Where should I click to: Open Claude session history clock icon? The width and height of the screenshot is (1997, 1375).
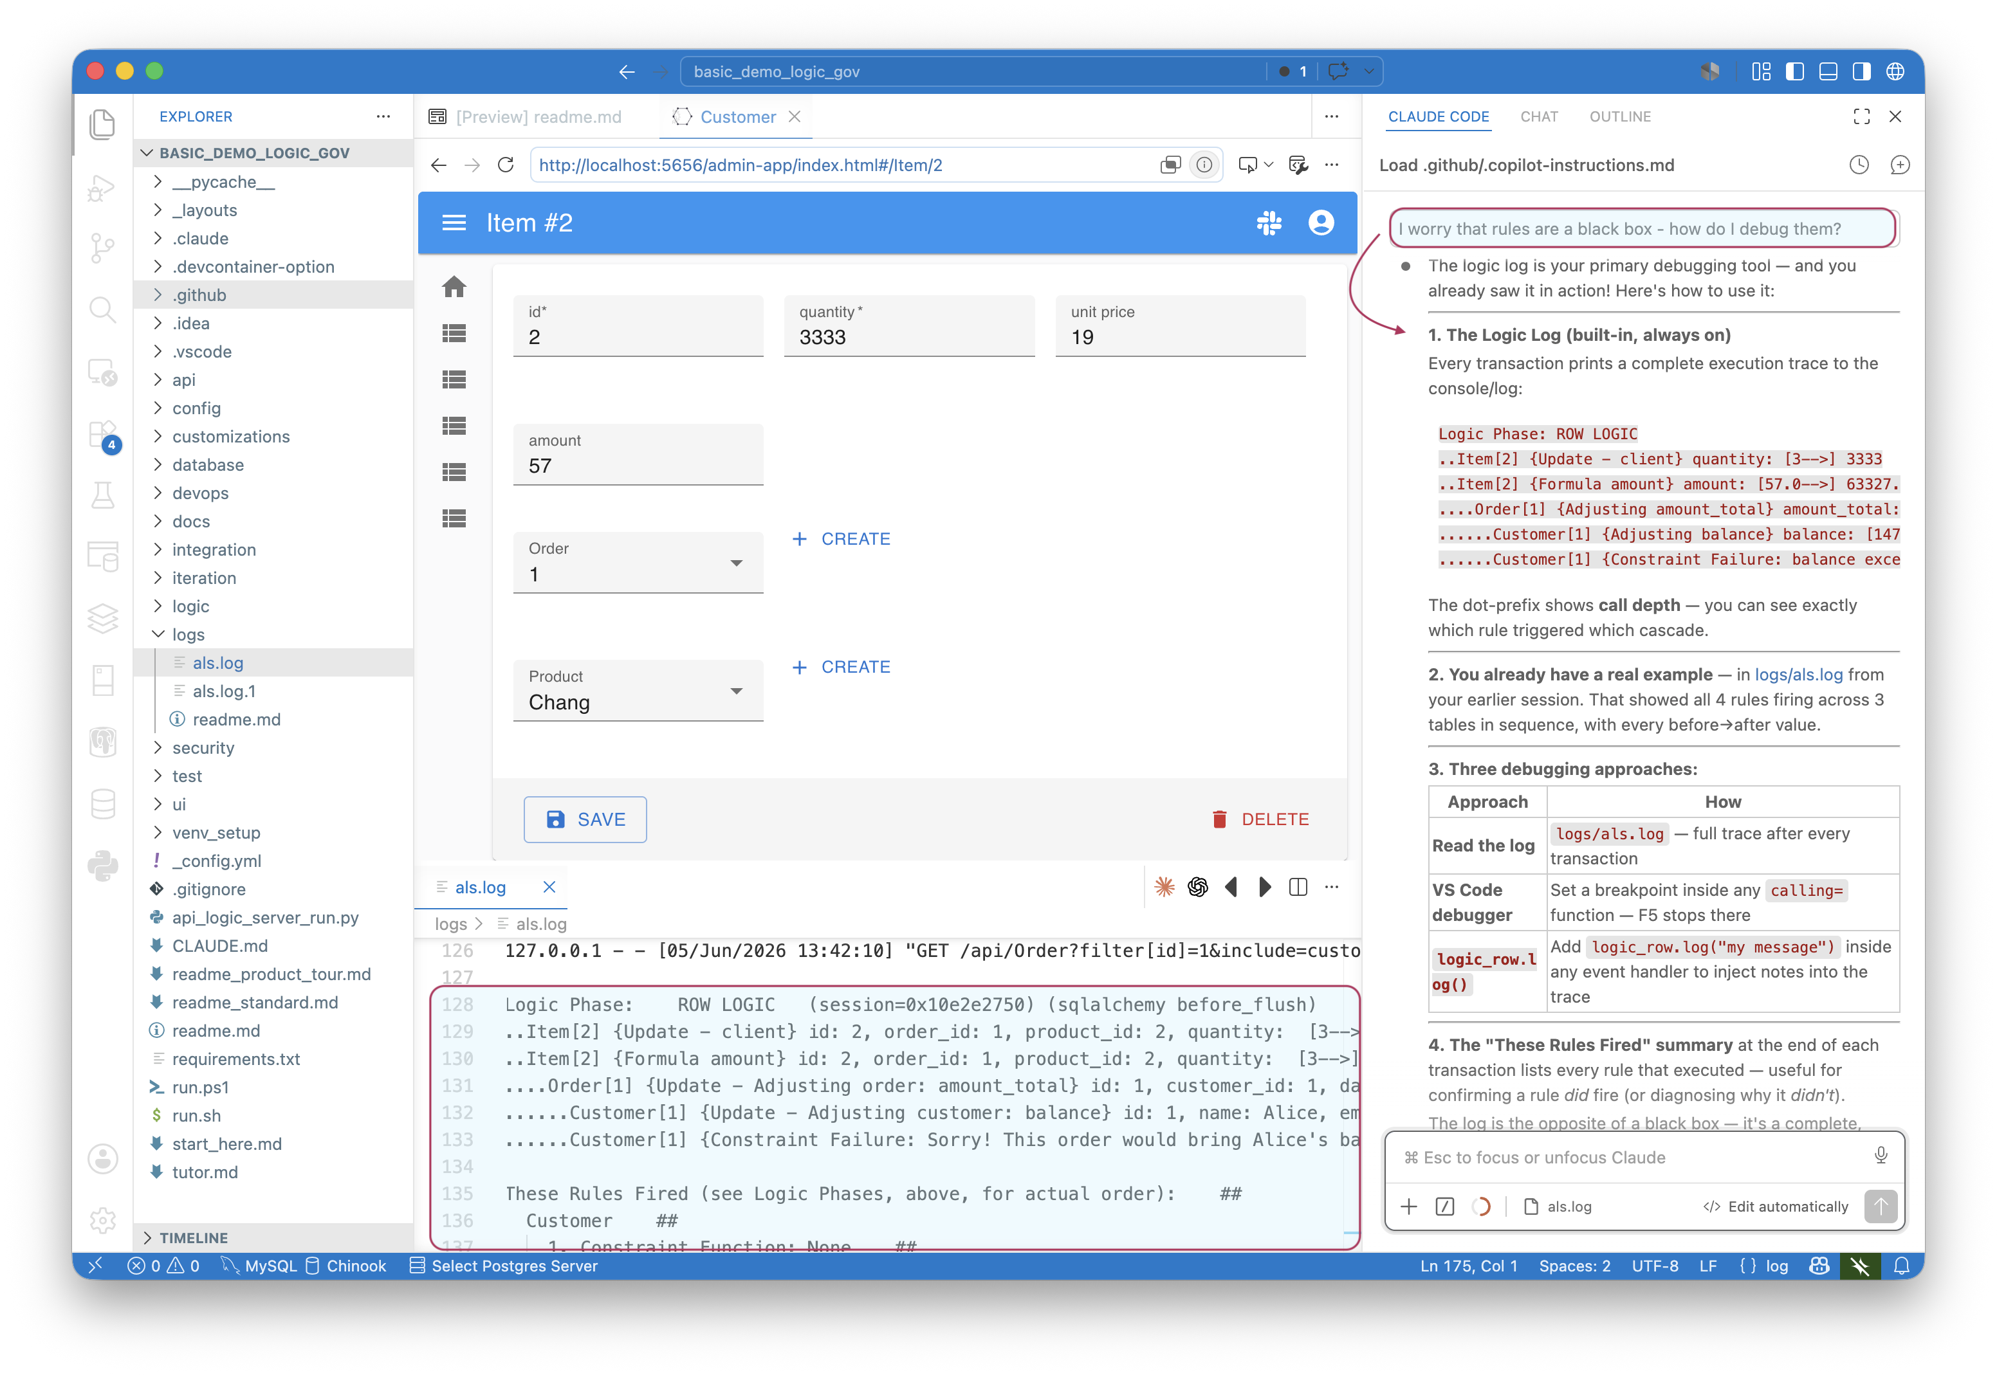1858,165
